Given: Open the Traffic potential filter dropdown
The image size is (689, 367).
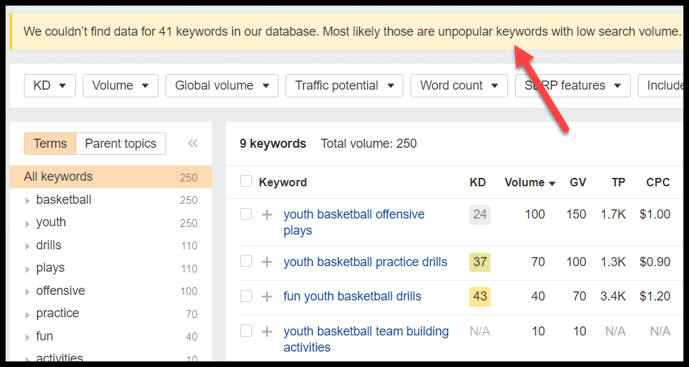Looking at the screenshot, I should tap(344, 85).
